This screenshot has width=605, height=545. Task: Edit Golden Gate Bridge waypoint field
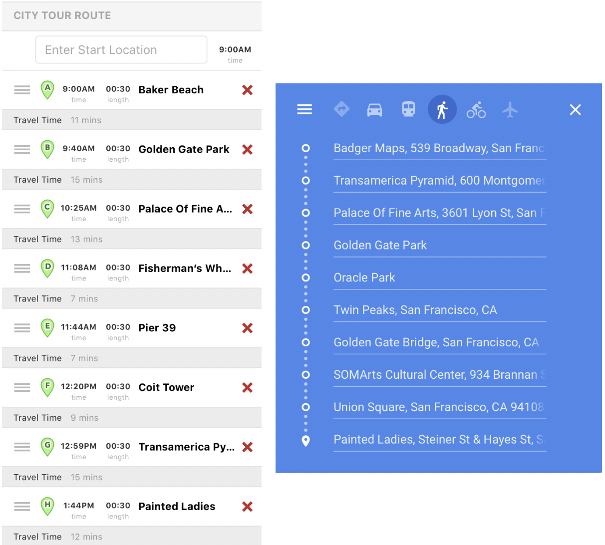(440, 342)
